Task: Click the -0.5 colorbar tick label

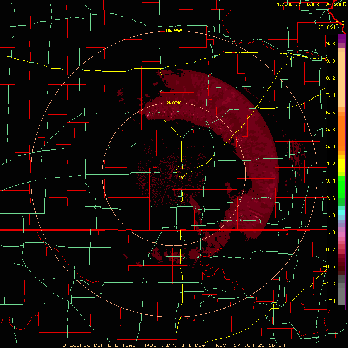Action: [329, 267]
